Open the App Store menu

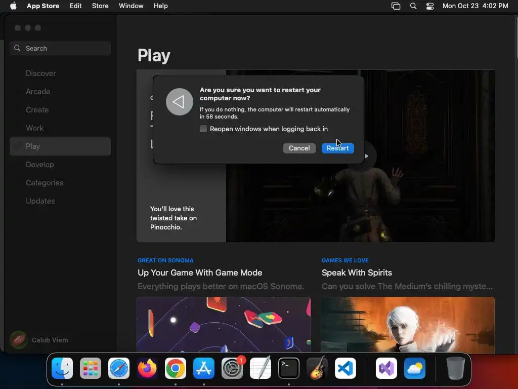coord(43,6)
